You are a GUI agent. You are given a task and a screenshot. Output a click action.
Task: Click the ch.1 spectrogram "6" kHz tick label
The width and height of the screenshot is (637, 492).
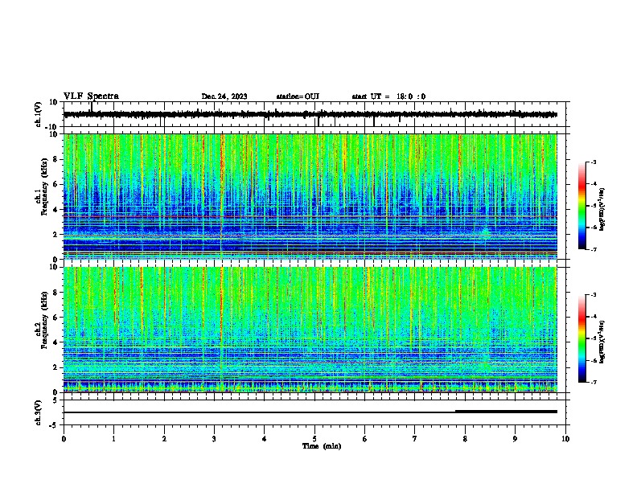pyautogui.click(x=55, y=184)
